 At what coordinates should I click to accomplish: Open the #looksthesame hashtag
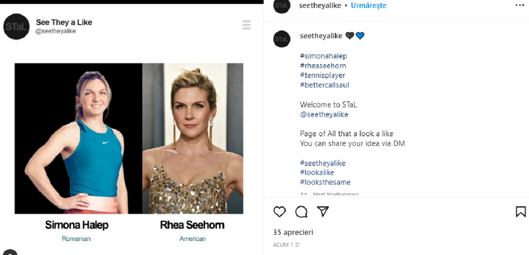[x=325, y=182]
